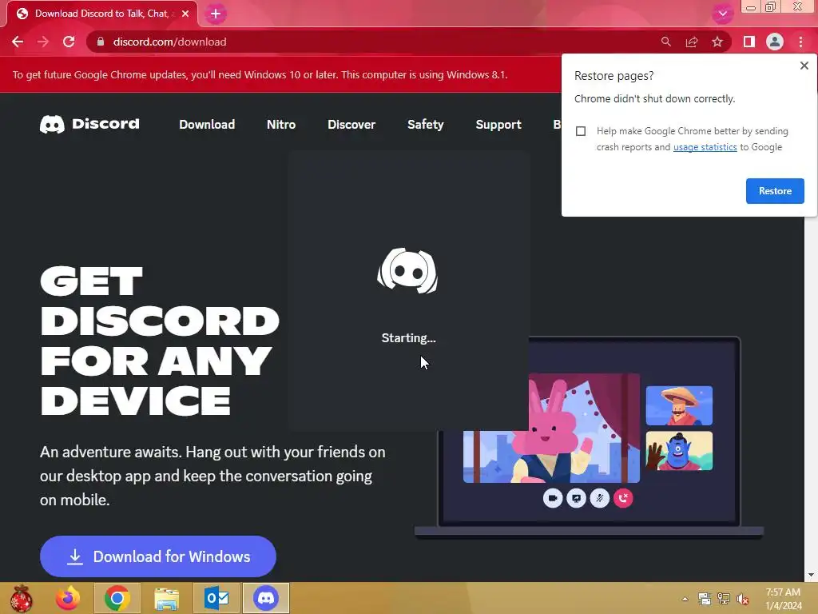Open a new tab with the plus button
The height and width of the screenshot is (614, 818).
pos(216,14)
